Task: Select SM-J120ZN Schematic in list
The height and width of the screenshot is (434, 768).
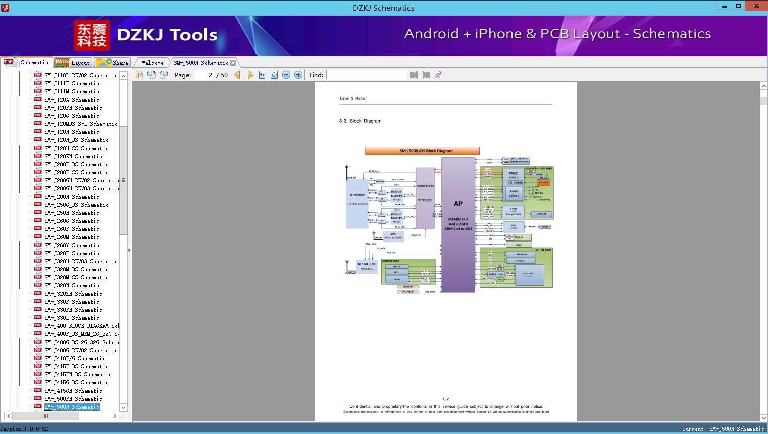Action: (x=73, y=156)
